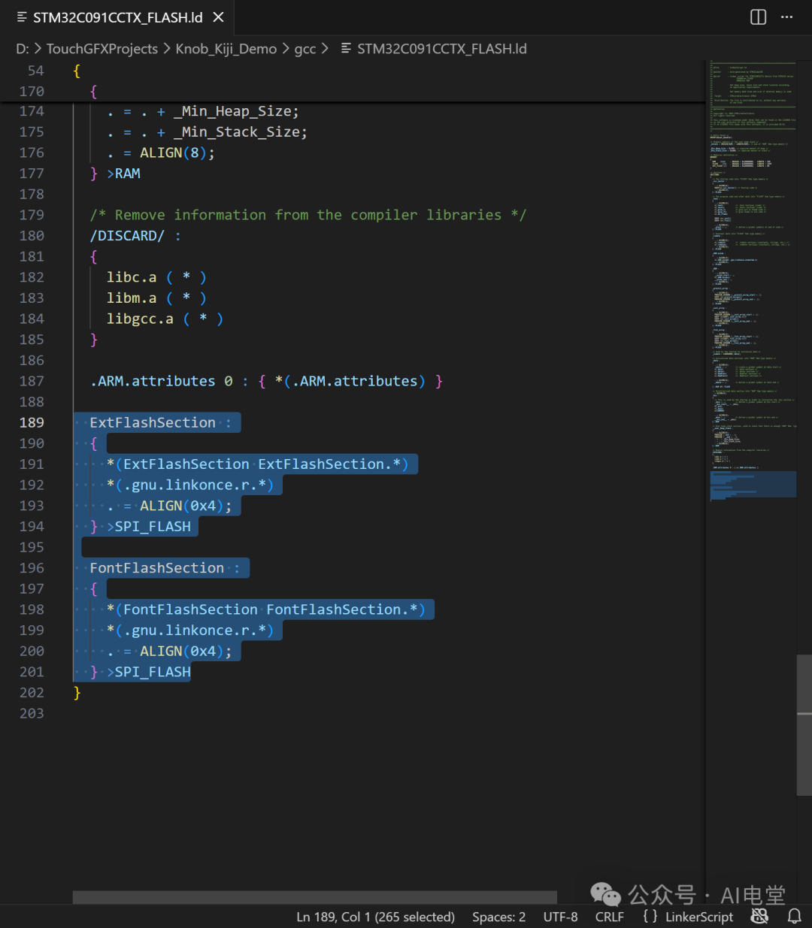Open the Notifications bell icon
This screenshot has height=928, width=812.
coord(795,916)
